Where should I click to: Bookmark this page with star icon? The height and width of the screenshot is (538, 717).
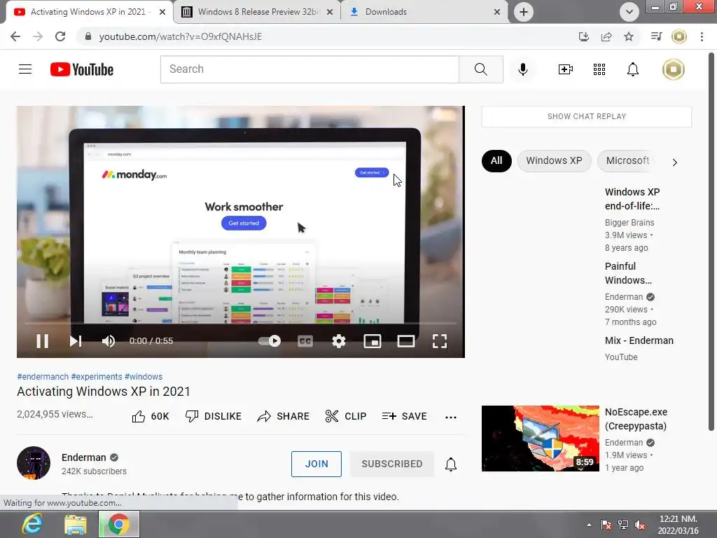[629, 36]
